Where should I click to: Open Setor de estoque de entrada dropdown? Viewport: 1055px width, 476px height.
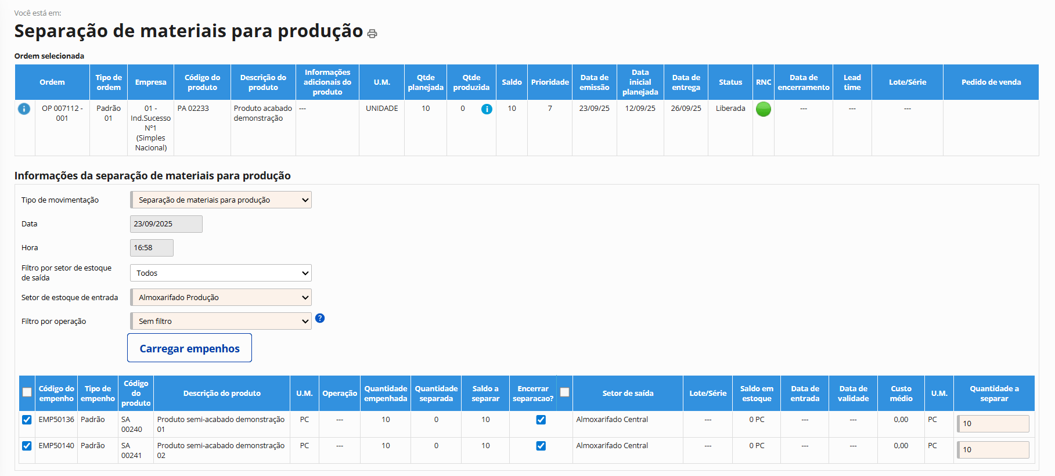(x=221, y=297)
